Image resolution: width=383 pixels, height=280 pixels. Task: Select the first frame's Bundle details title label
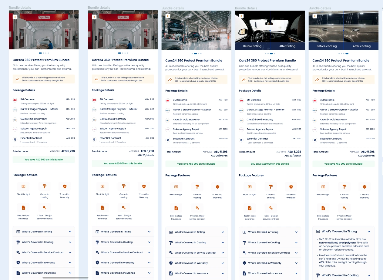point(20,8)
